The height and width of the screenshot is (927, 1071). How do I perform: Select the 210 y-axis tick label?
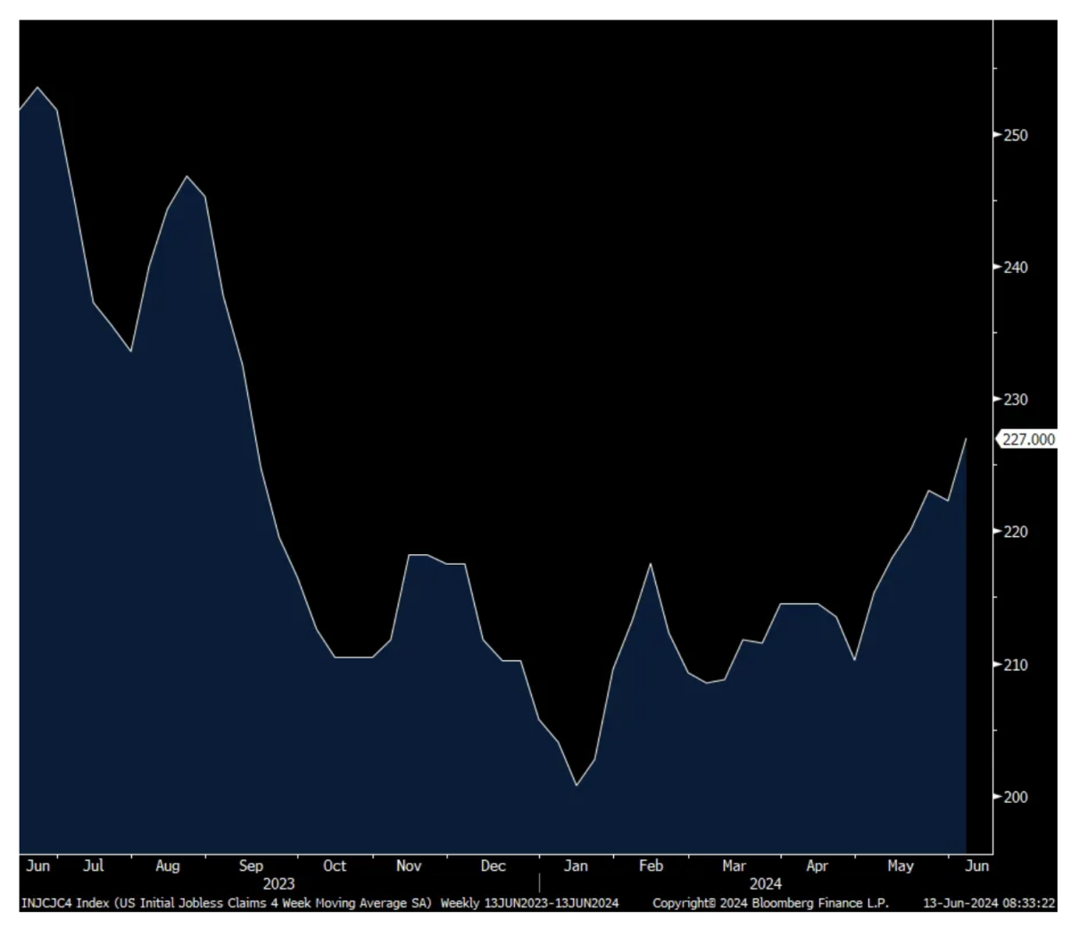point(1016,665)
